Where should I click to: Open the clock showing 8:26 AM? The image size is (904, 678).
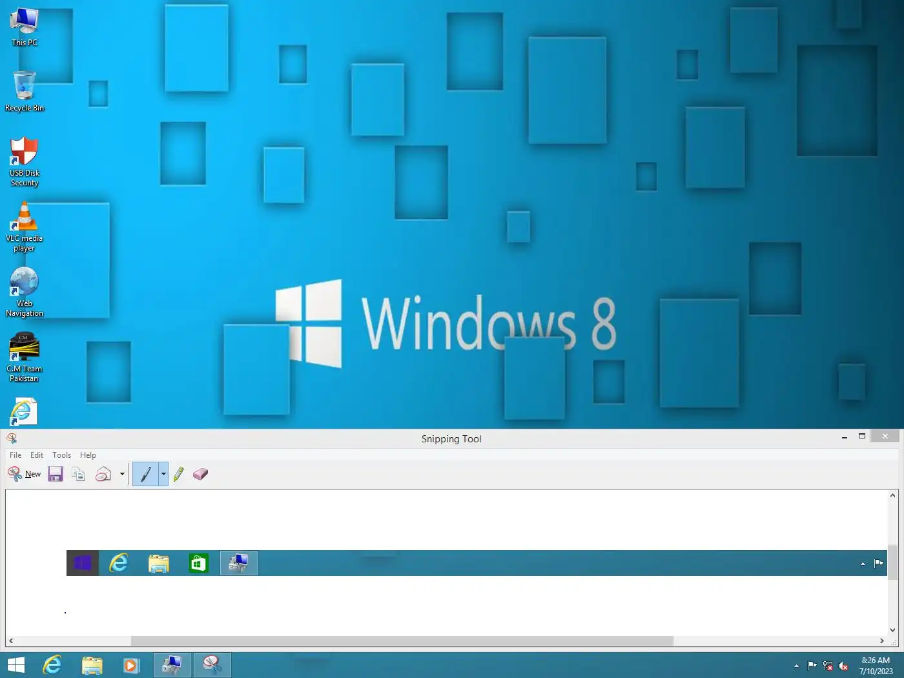coord(876,666)
